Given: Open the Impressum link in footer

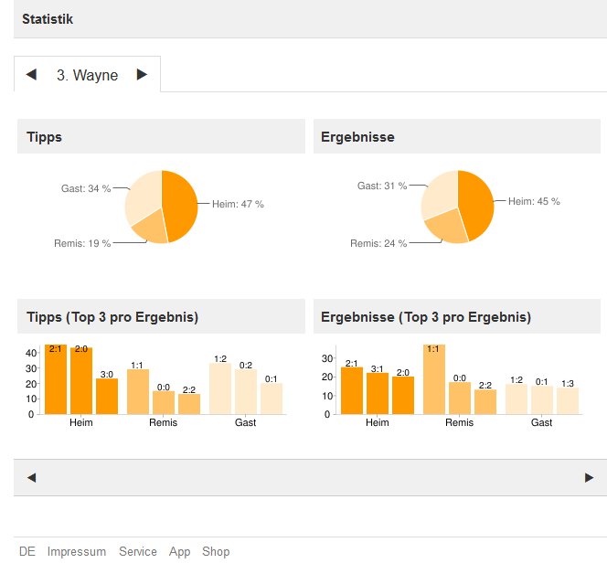Looking at the screenshot, I should click(77, 552).
